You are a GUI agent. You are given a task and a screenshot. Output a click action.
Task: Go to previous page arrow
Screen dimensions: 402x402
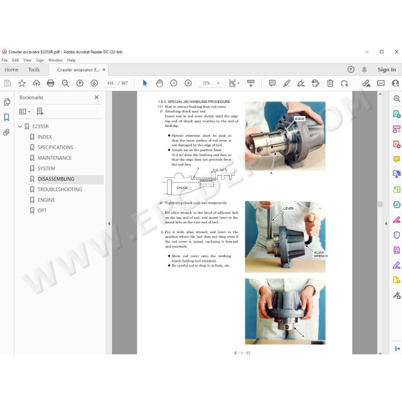80,83
